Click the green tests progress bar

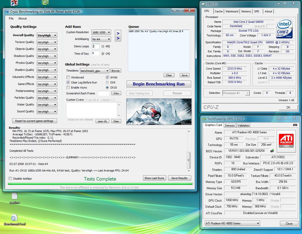click(100, 184)
